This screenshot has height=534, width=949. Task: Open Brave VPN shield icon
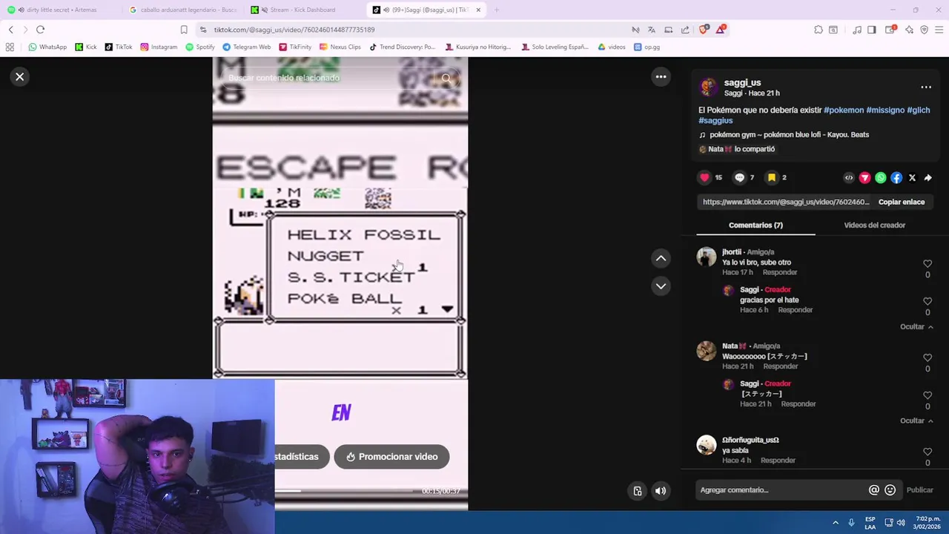(x=925, y=30)
